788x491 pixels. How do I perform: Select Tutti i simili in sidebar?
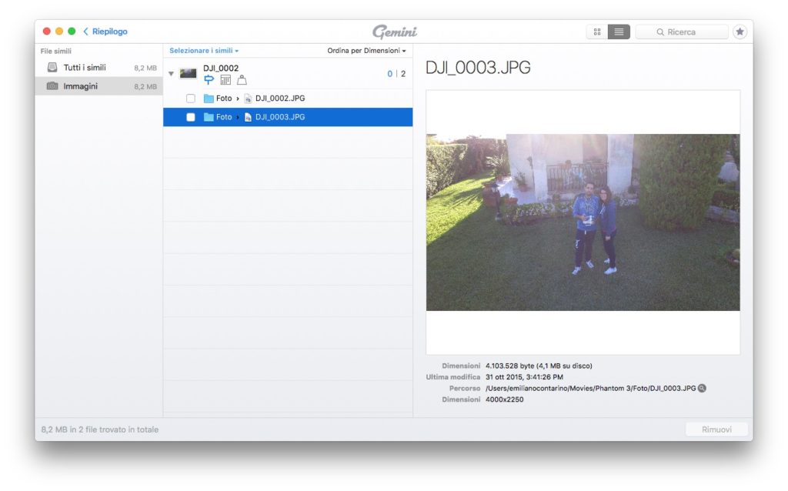99,68
